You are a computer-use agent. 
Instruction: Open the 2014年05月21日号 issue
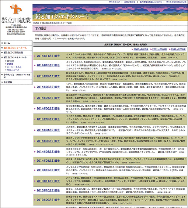coord(48,119)
